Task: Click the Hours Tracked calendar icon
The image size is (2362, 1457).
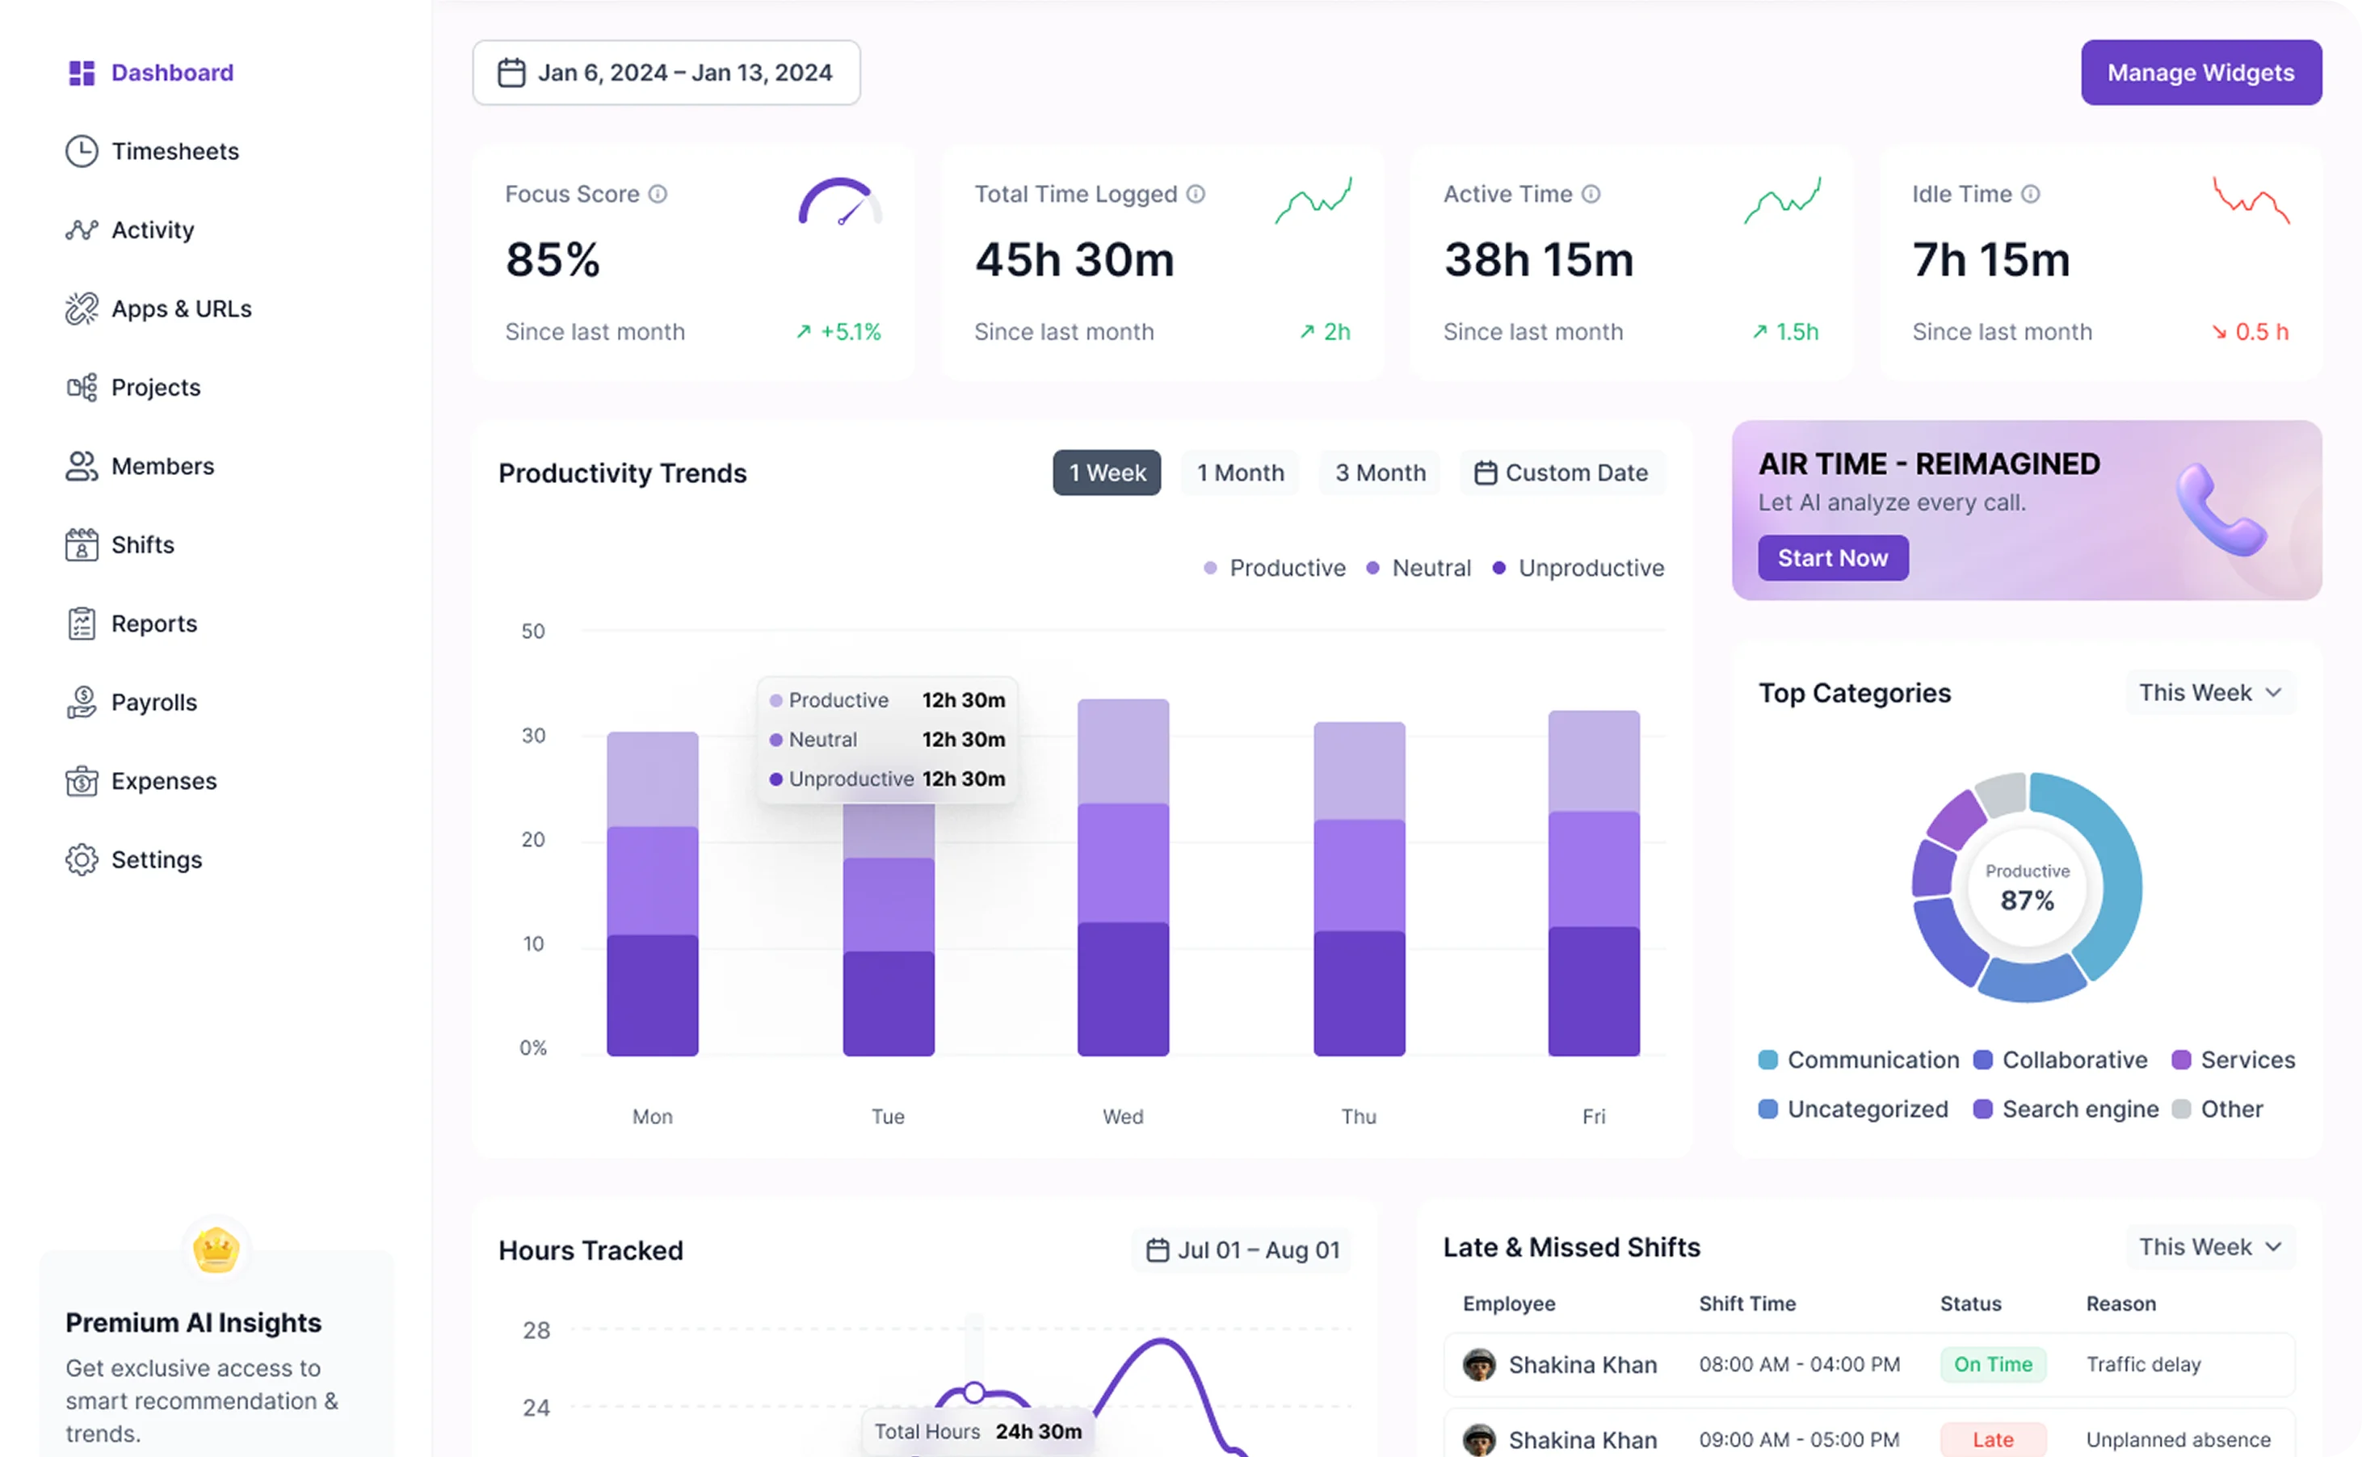Action: click(x=1157, y=1249)
